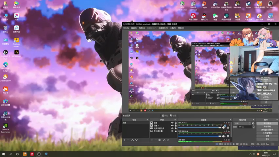
Task: Open the Steam desktop shortcut
Action: click(x=248, y=5)
